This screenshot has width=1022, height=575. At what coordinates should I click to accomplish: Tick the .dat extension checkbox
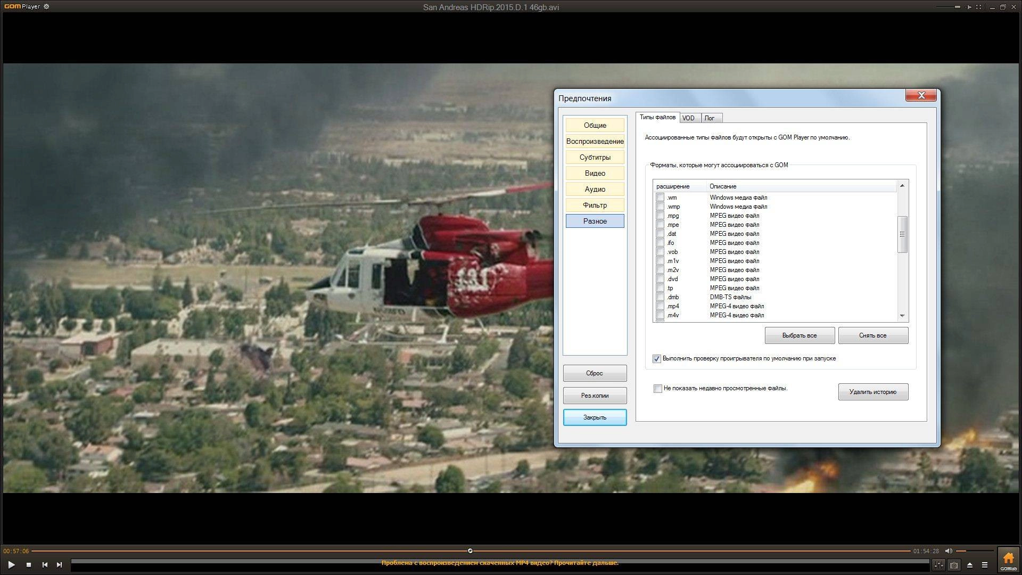click(x=660, y=234)
